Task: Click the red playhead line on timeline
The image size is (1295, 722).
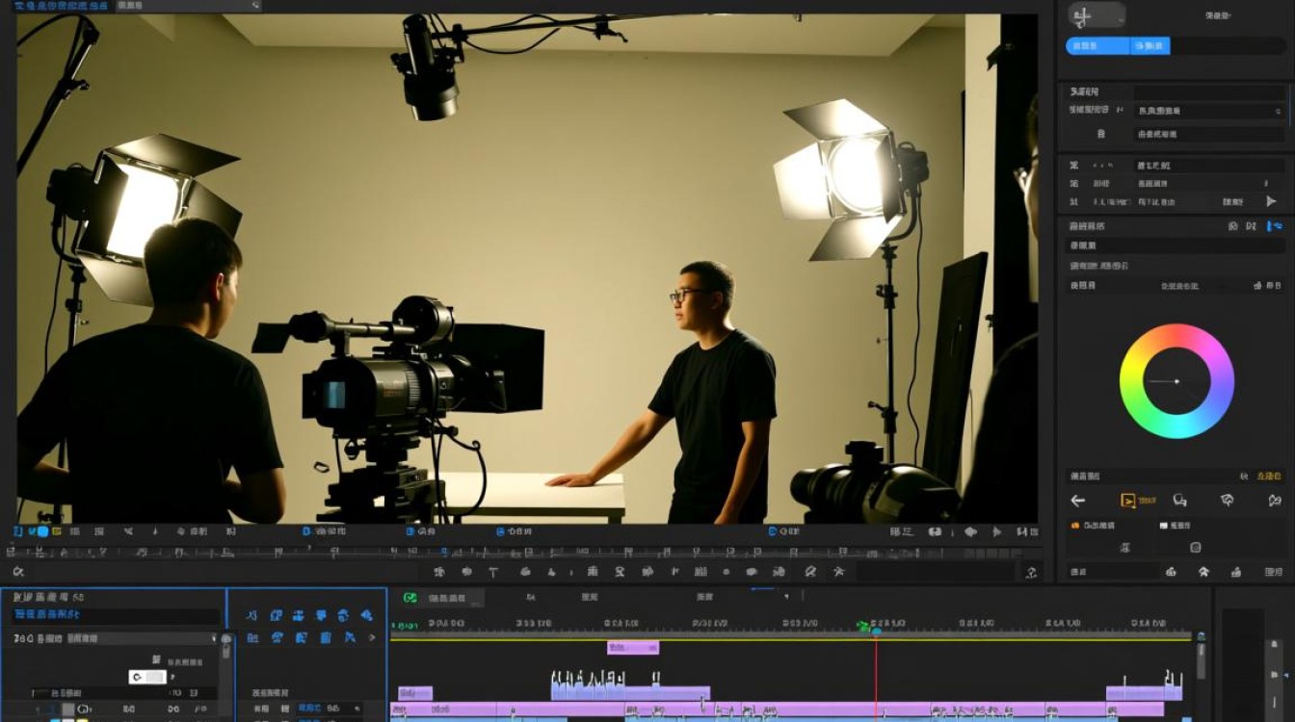Action: coord(876,674)
